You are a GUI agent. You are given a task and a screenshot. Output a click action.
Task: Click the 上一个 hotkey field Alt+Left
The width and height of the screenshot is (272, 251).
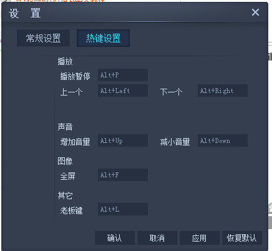(x=123, y=91)
